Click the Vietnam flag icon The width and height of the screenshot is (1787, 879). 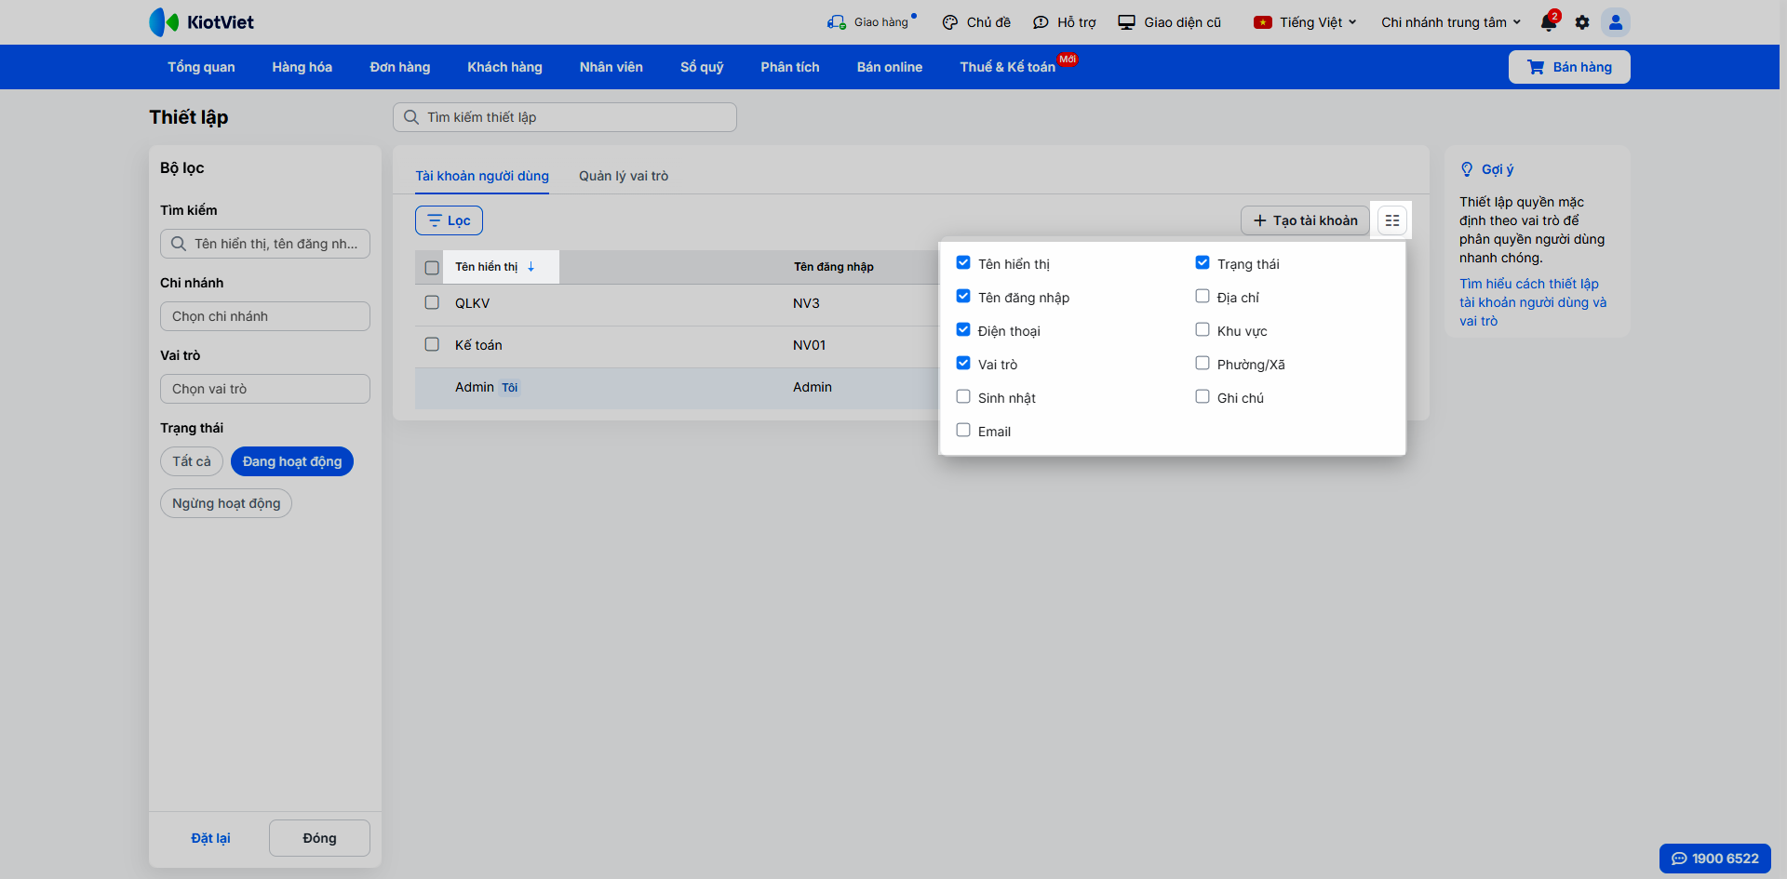click(x=1263, y=22)
